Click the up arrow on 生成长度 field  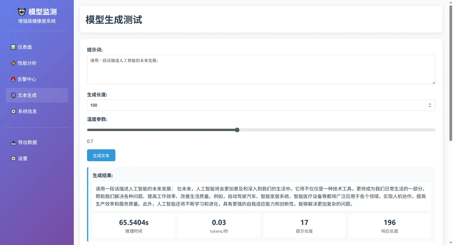pos(430,104)
